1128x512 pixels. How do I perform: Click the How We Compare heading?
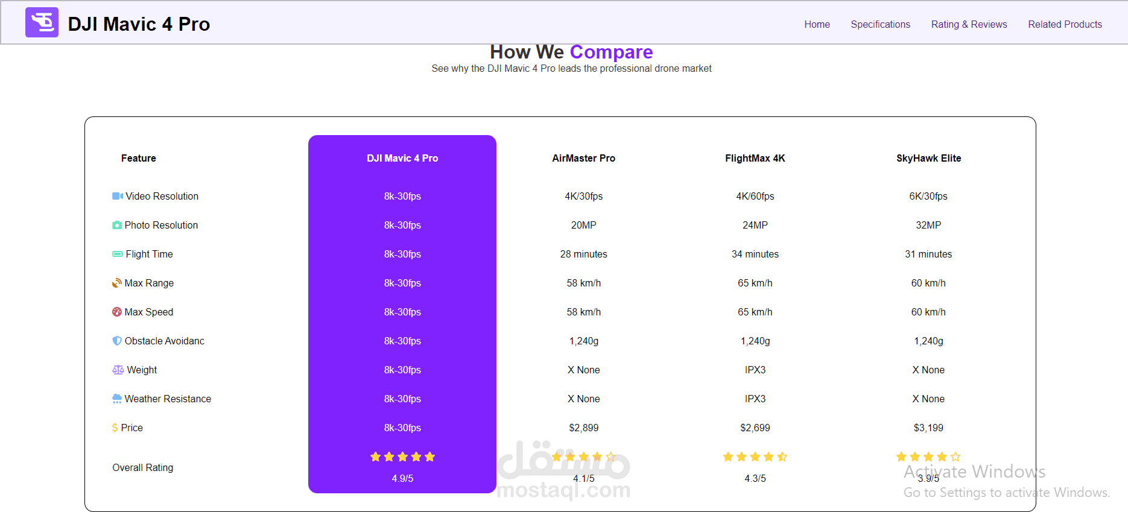point(571,52)
